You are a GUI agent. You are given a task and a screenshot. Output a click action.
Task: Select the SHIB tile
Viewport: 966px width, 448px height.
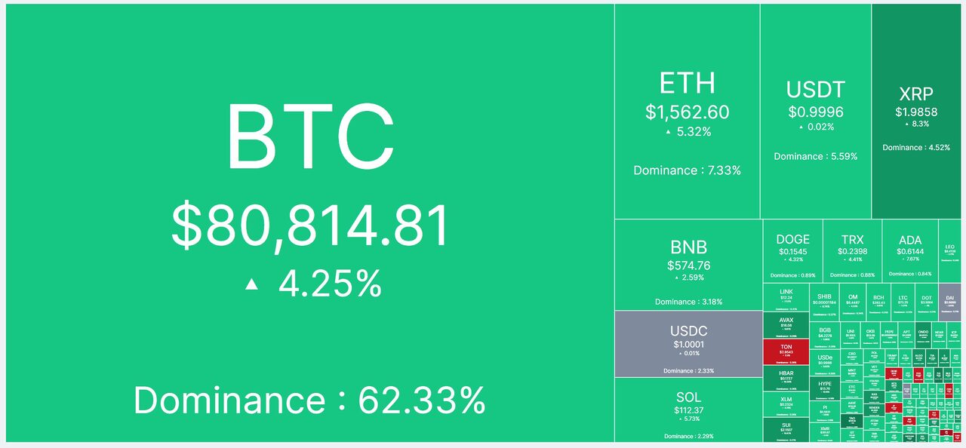826,302
